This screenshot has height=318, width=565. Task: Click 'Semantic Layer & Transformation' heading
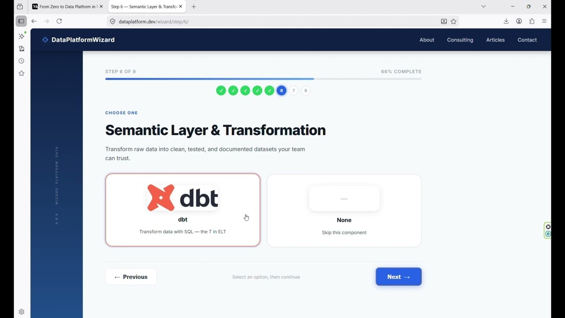click(x=215, y=130)
